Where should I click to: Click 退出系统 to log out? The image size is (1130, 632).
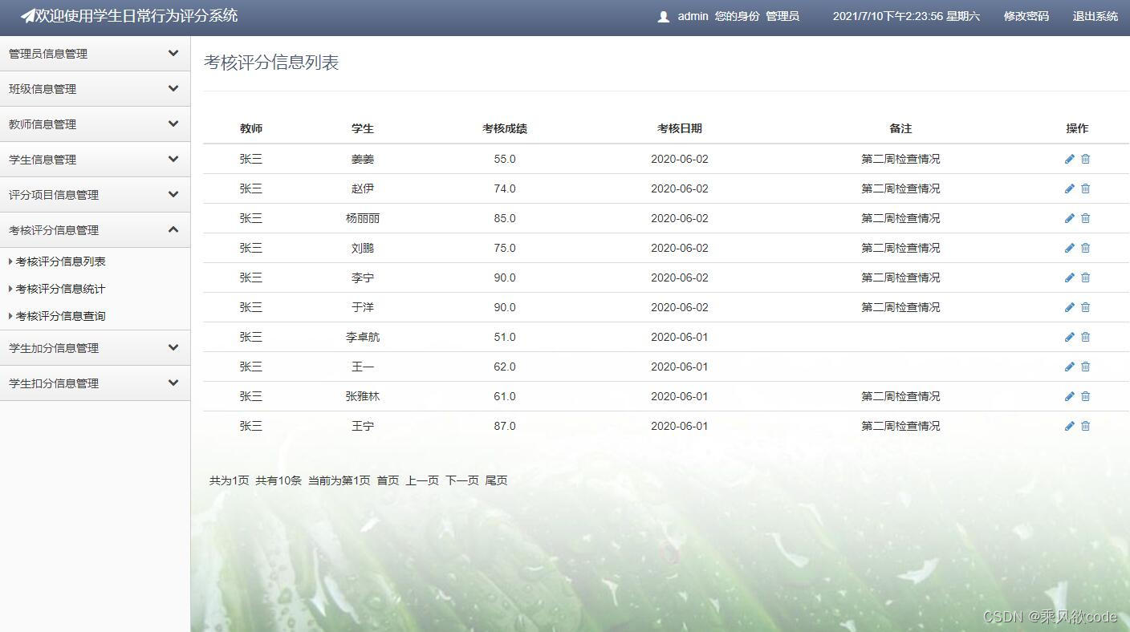click(1095, 16)
